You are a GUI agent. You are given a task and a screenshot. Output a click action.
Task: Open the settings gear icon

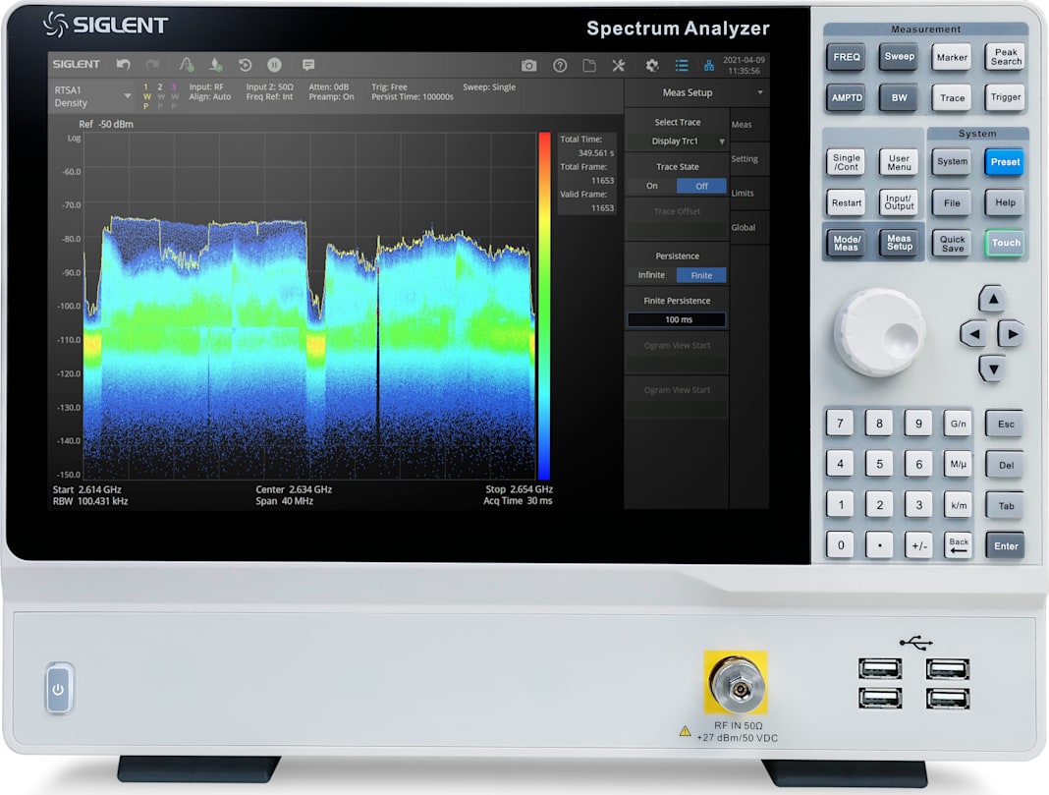coord(651,63)
